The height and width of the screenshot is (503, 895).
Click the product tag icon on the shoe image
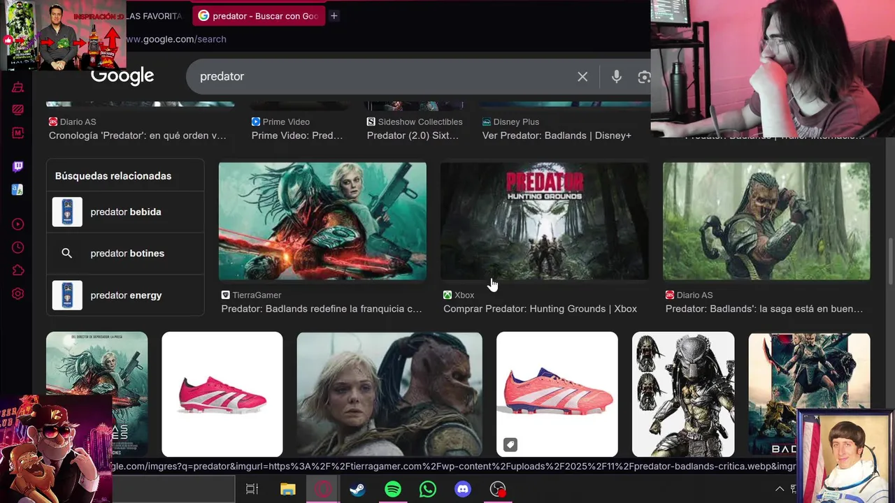tap(510, 444)
